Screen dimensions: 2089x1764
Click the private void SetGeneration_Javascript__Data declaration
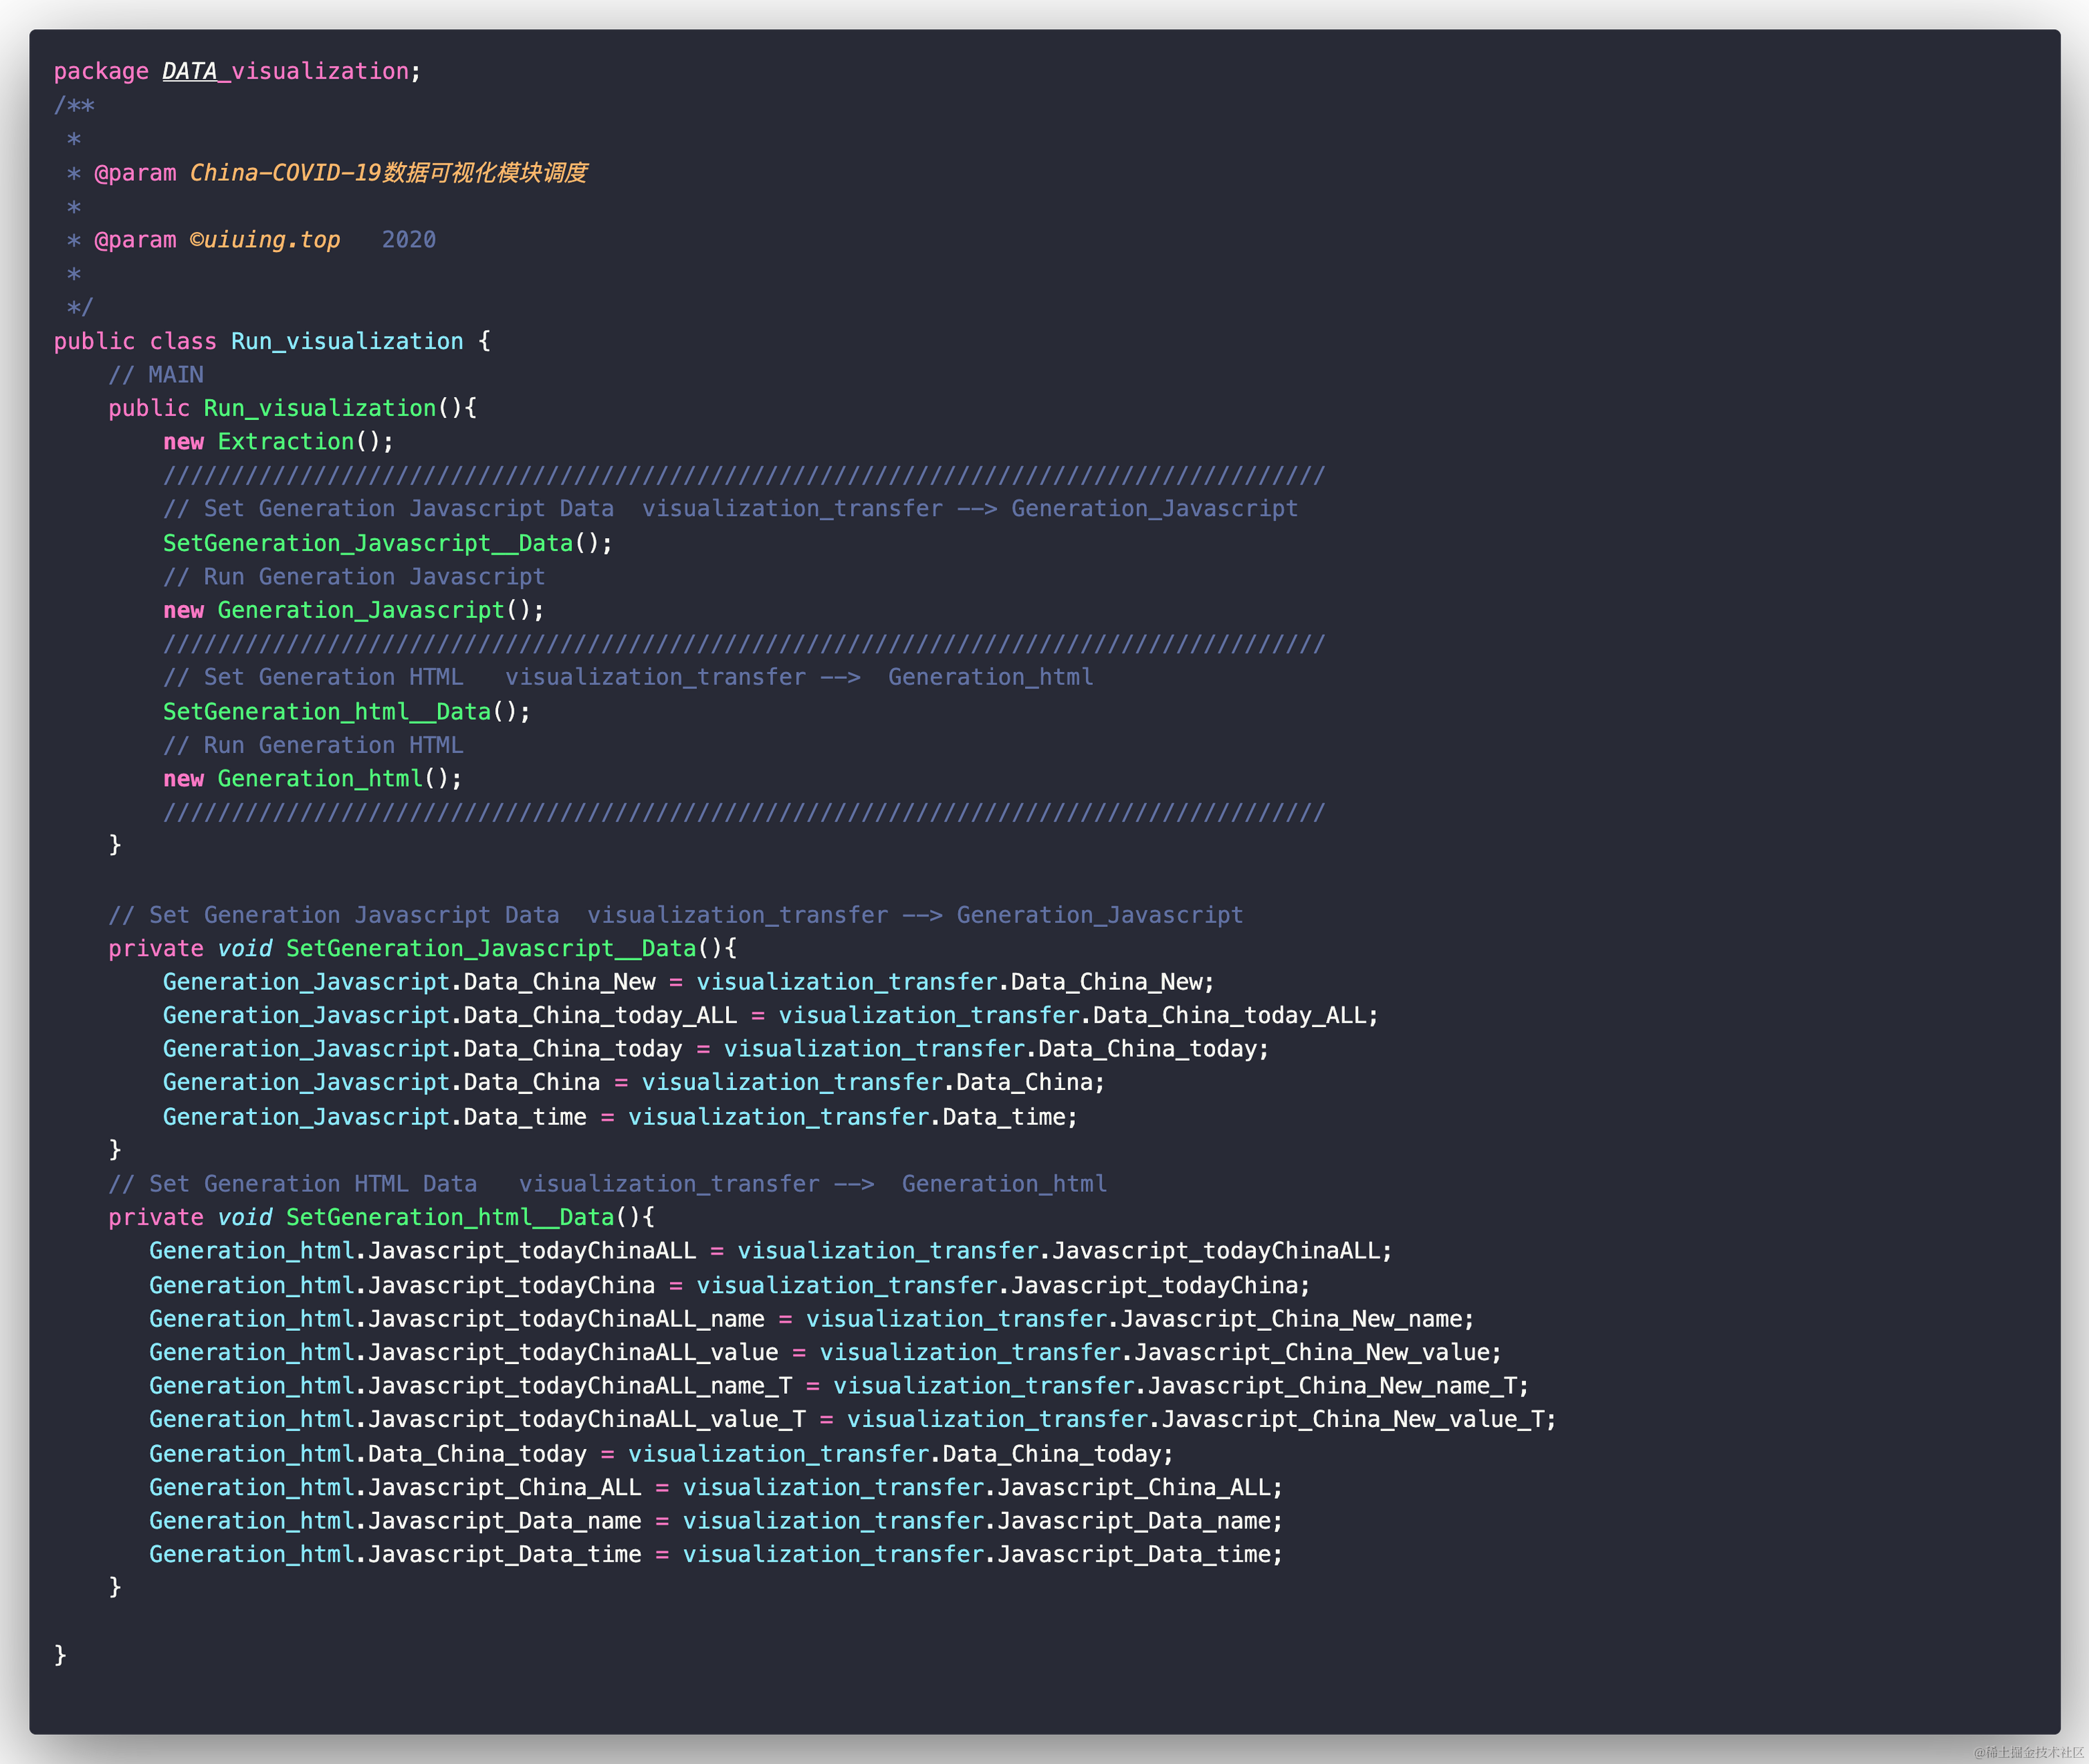[x=422, y=948]
